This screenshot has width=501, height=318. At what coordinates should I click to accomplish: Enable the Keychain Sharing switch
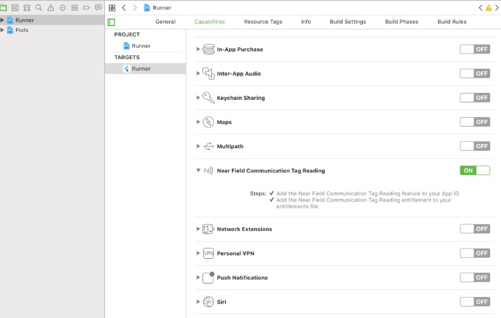coord(475,98)
